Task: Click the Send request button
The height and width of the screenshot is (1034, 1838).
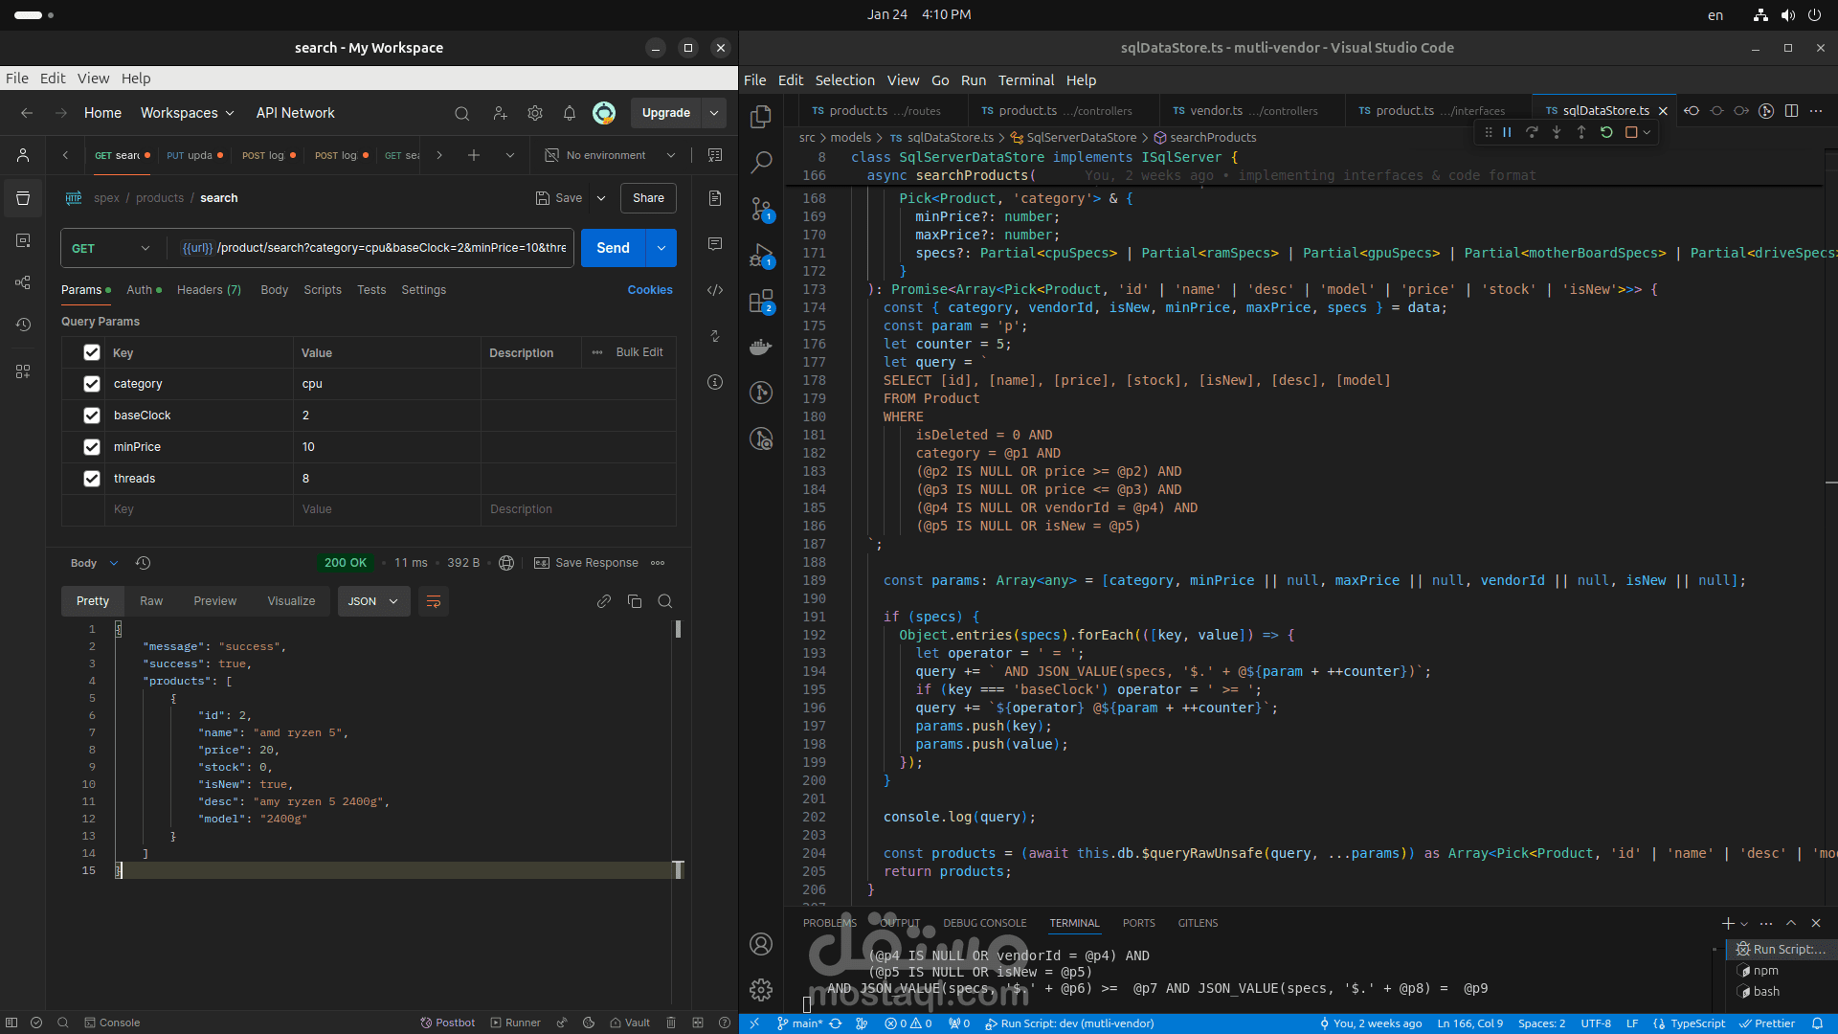Action: (613, 248)
